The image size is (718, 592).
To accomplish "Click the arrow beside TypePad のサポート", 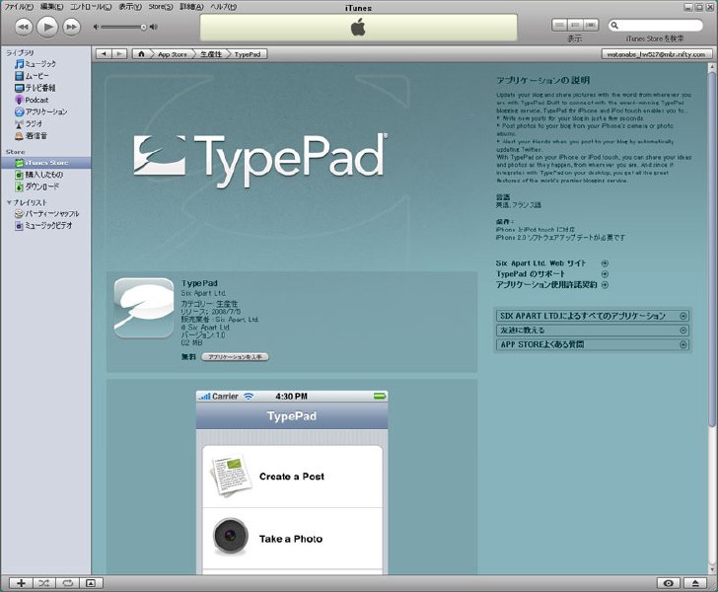I will coord(605,274).
